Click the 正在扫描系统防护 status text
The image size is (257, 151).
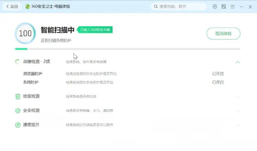[x=56, y=40]
